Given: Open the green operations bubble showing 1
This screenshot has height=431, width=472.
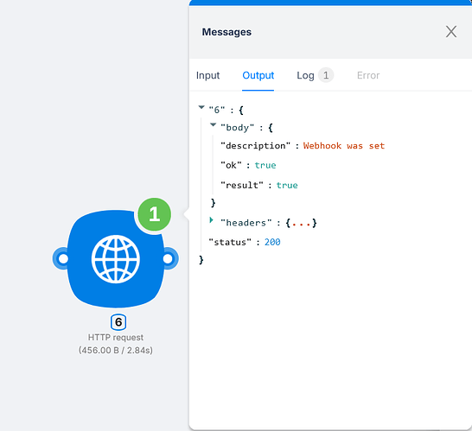Looking at the screenshot, I should [x=155, y=214].
